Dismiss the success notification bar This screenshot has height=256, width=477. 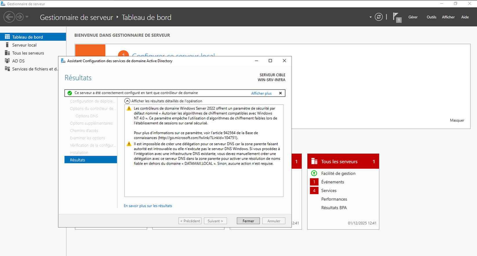[280, 93]
